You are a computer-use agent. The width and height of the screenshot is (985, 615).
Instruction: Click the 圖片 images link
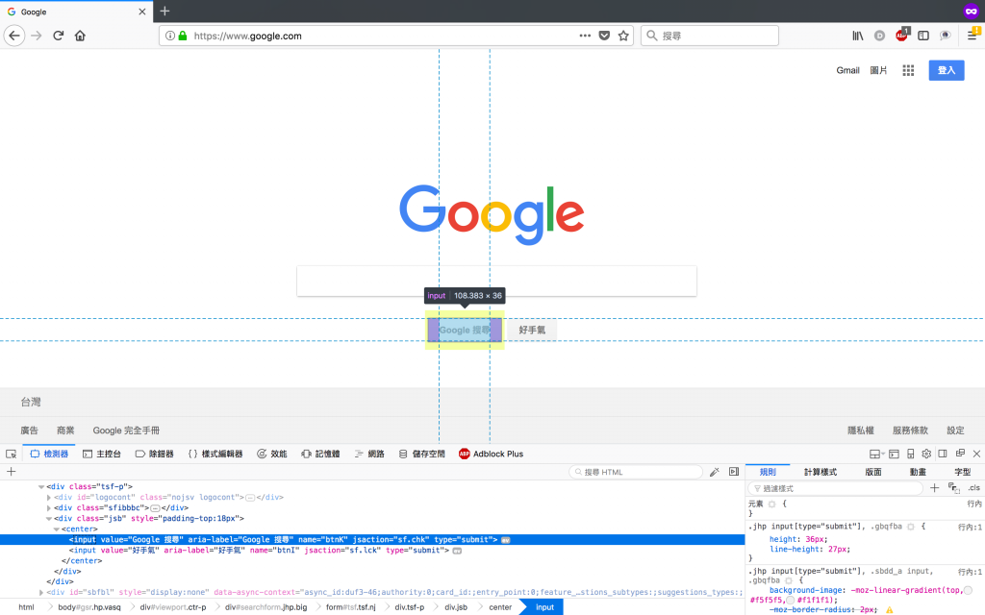878,70
